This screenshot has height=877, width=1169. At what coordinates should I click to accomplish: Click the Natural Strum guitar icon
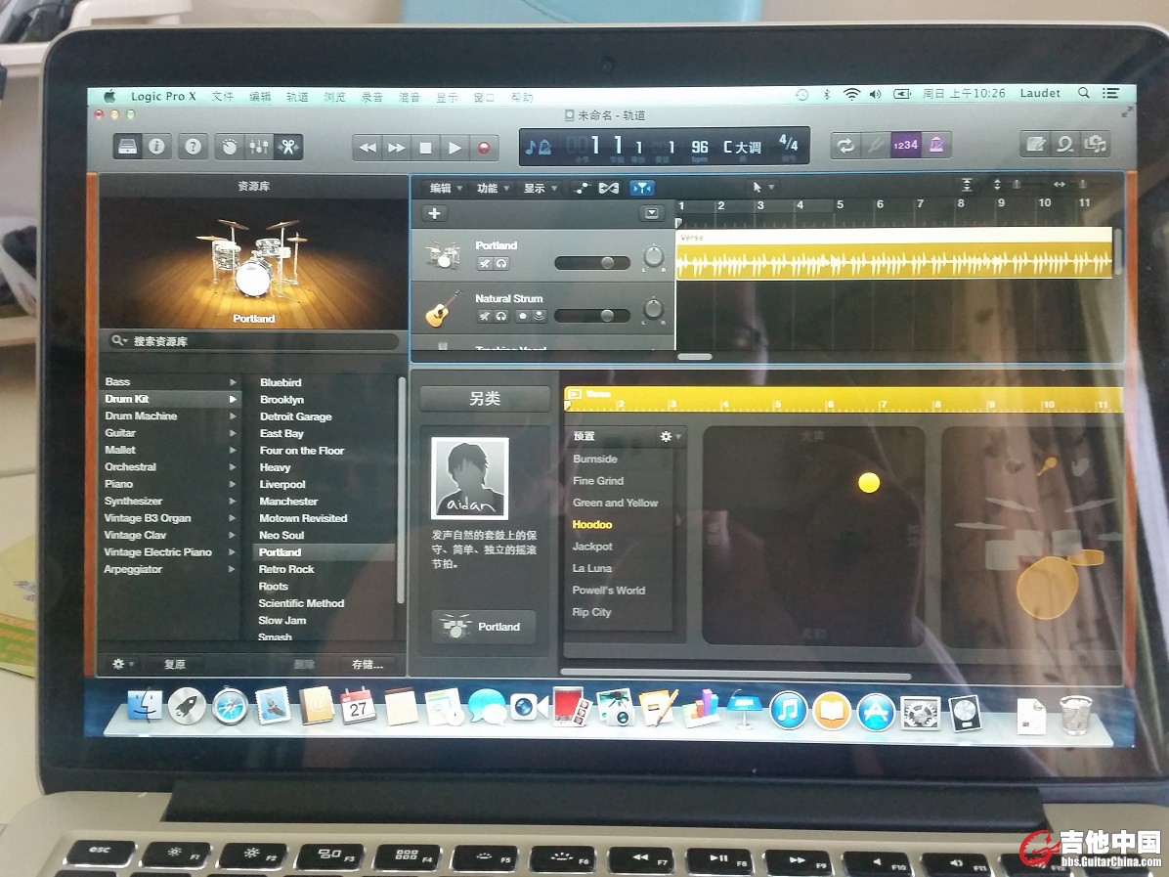click(x=442, y=309)
